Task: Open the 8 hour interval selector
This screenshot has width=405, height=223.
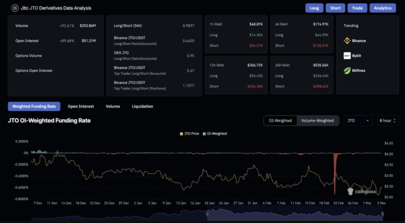Action: 388,121
